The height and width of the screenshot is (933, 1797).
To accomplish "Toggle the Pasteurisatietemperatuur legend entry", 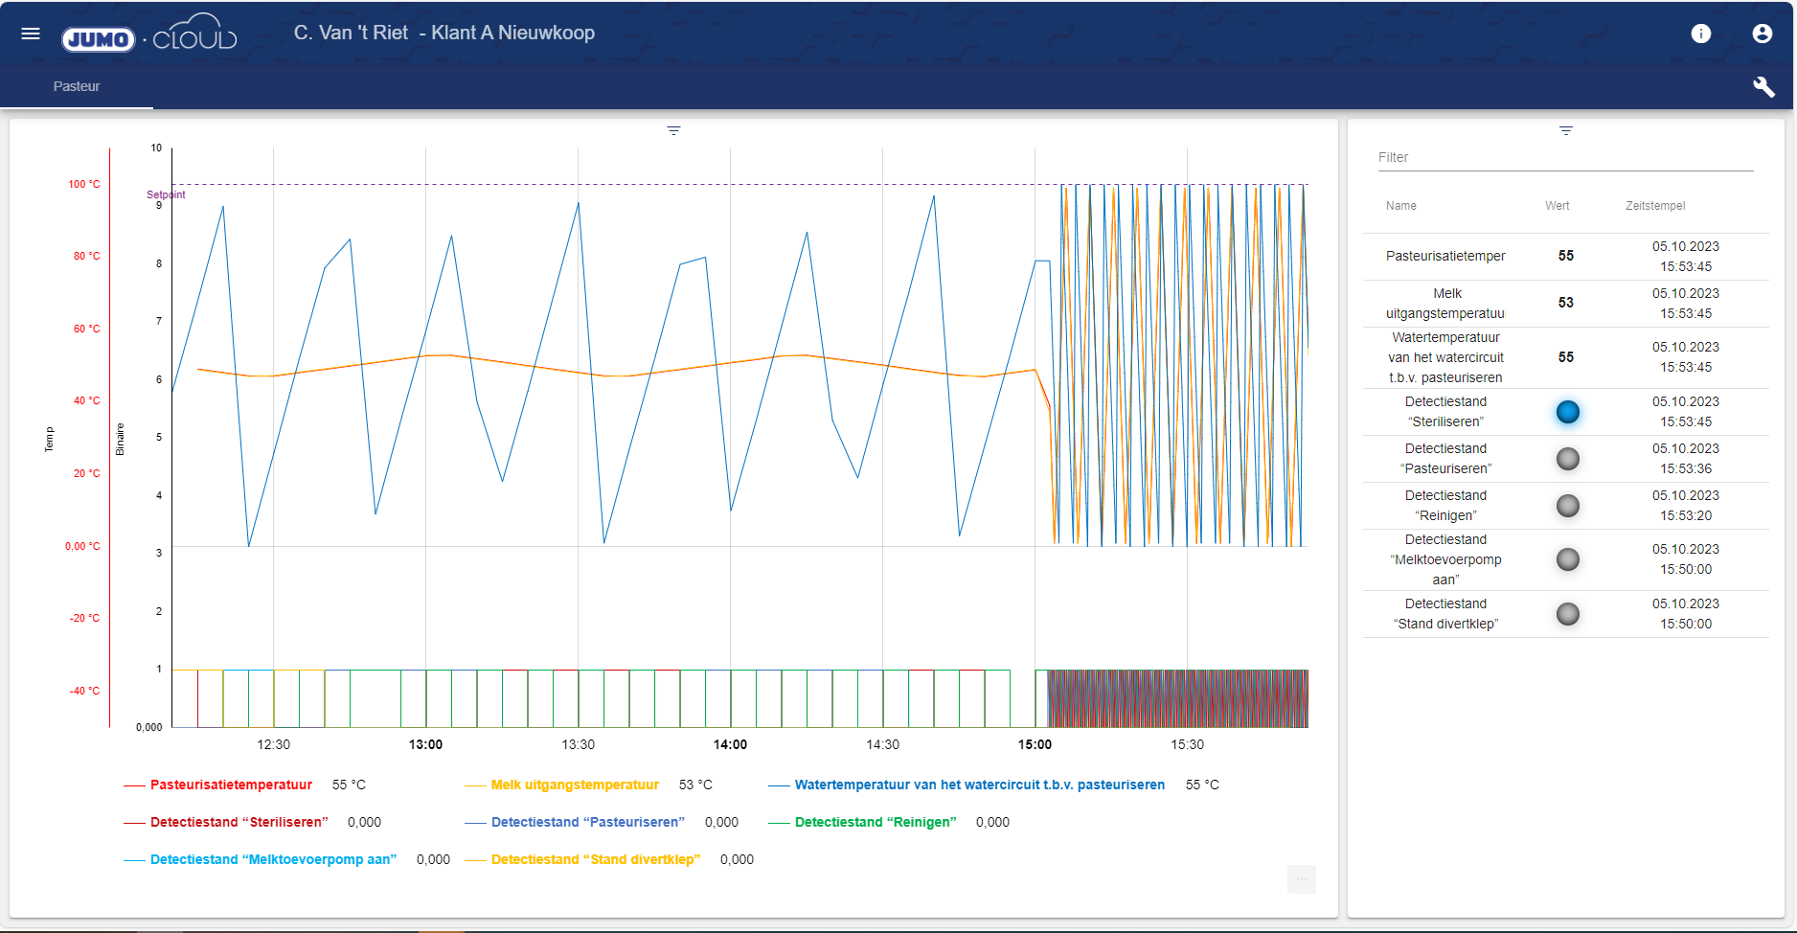I will tap(230, 784).
